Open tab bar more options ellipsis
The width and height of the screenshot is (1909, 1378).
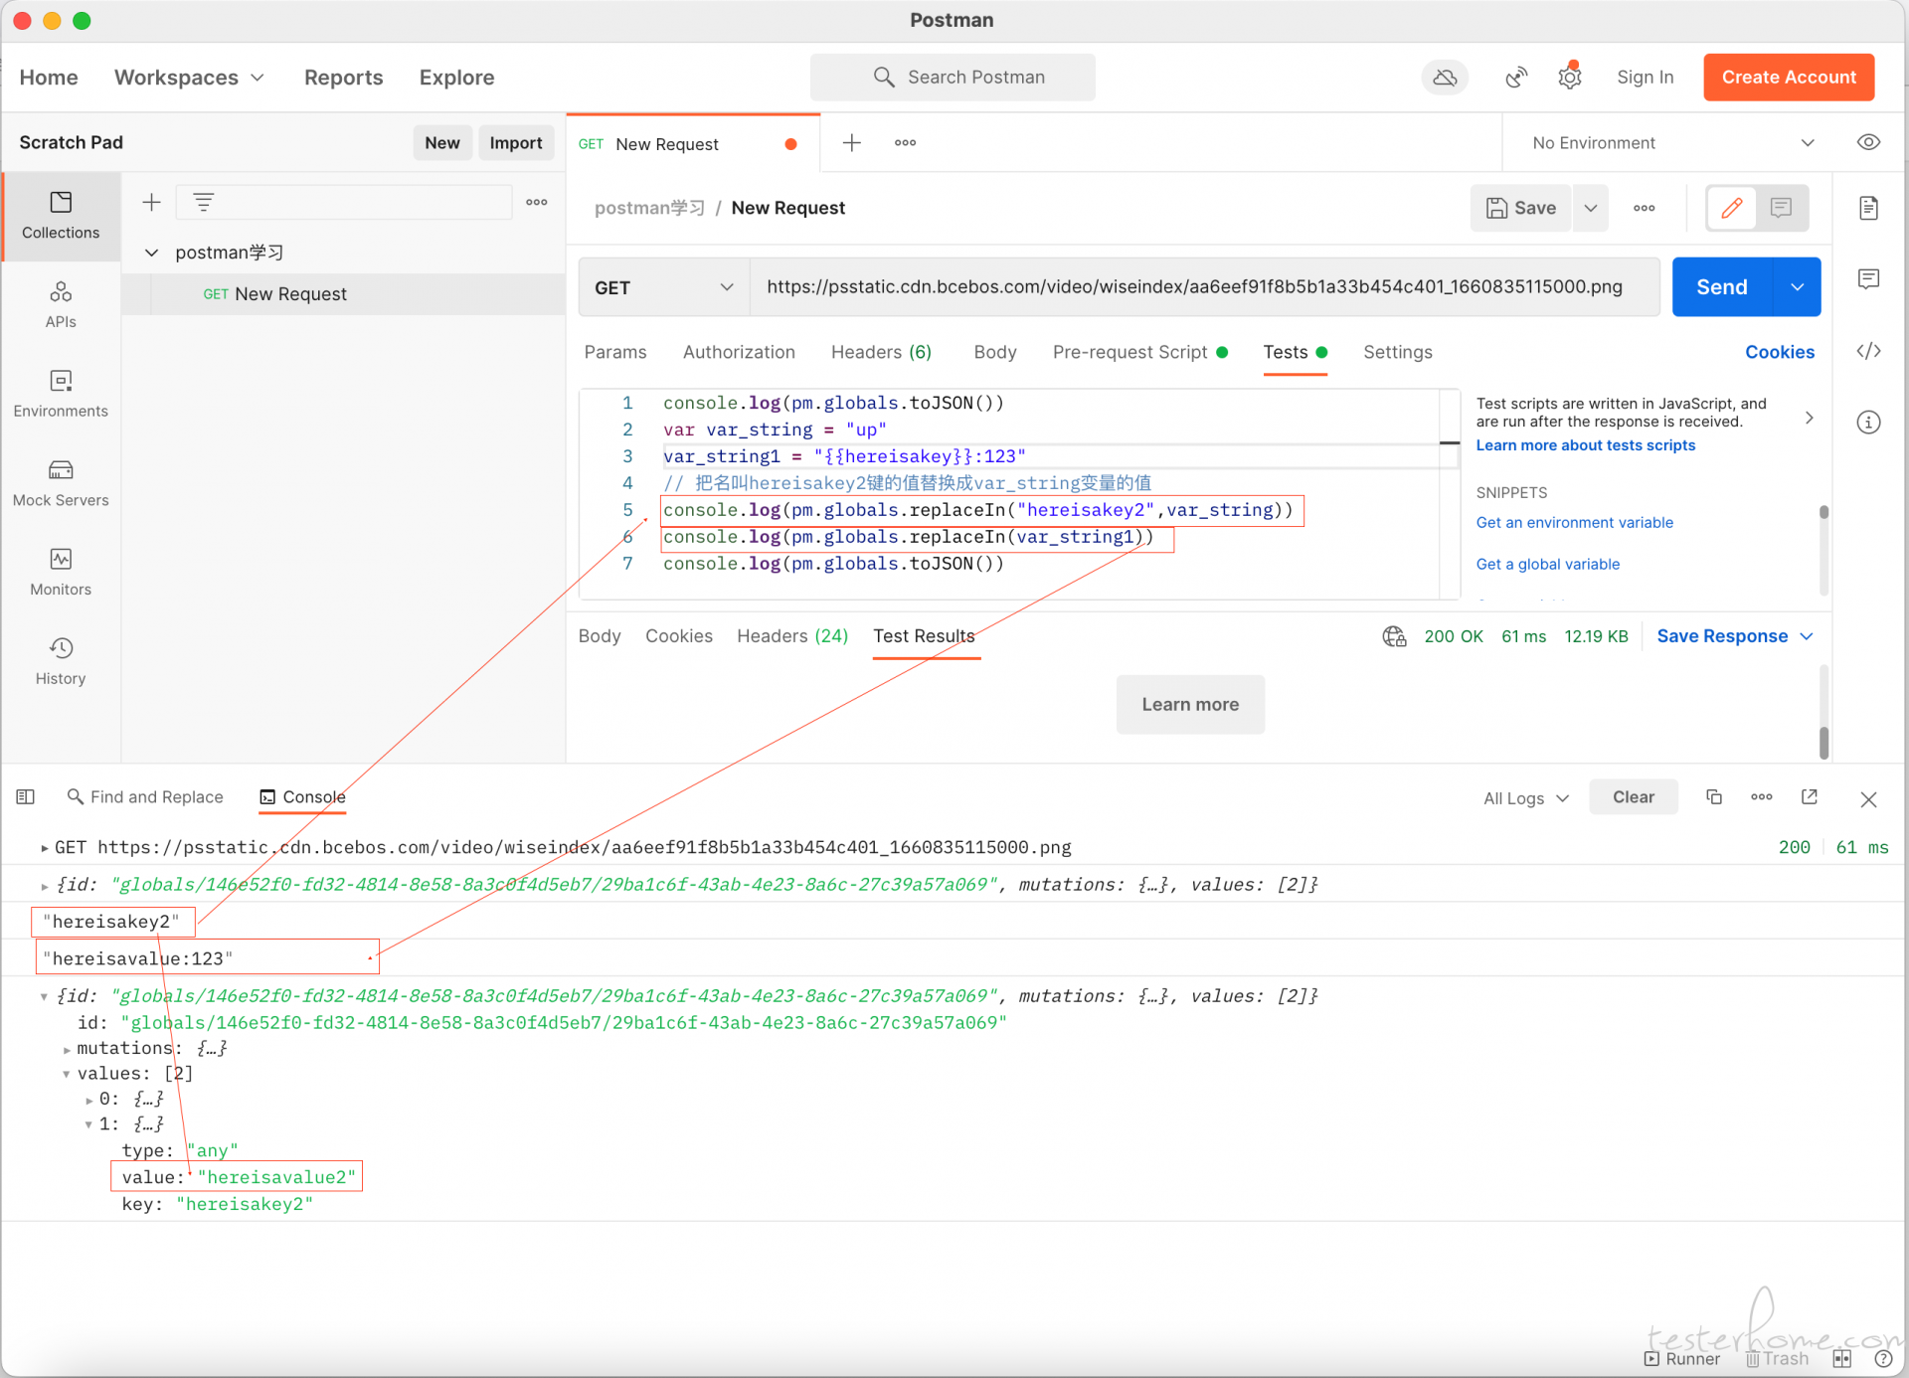point(905,143)
